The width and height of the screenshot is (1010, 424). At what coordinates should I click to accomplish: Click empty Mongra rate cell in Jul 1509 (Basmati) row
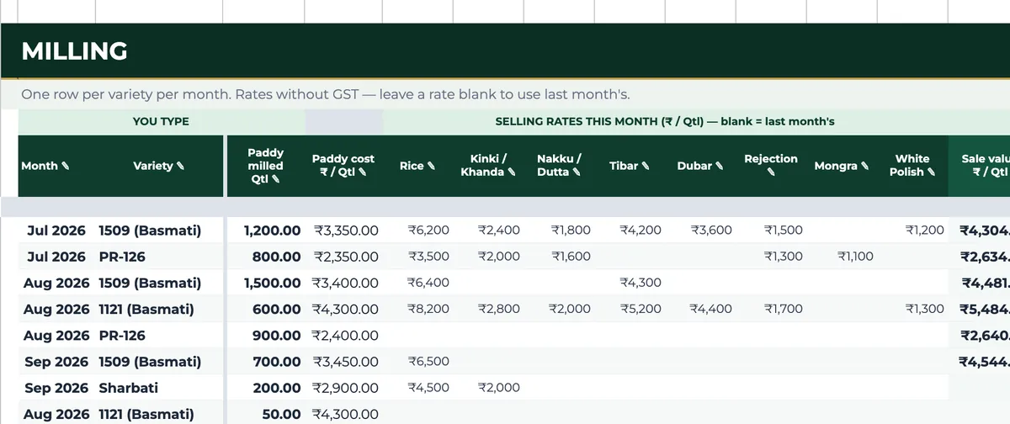pyautogui.click(x=842, y=230)
